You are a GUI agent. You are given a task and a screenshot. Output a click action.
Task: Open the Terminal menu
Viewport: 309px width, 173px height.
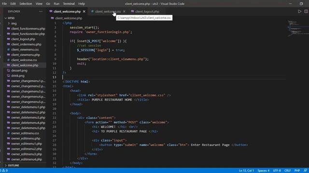[x=69, y=4]
